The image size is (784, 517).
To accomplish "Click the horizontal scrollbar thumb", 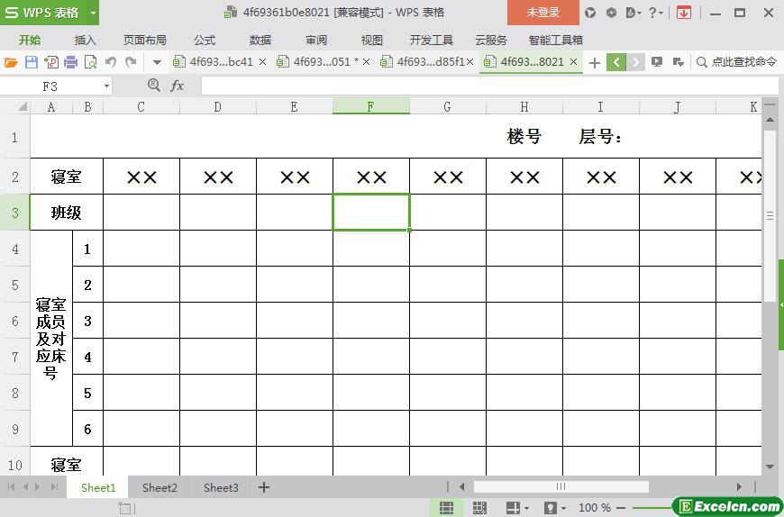I will [x=561, y=486].
